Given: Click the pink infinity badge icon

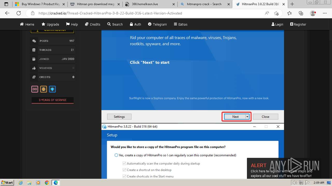Looking at the screenshot, I should (35, 89).
